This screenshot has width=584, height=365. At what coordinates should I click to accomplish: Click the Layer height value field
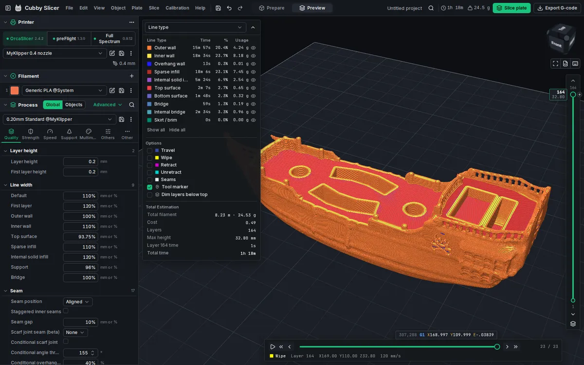[80, 162]
